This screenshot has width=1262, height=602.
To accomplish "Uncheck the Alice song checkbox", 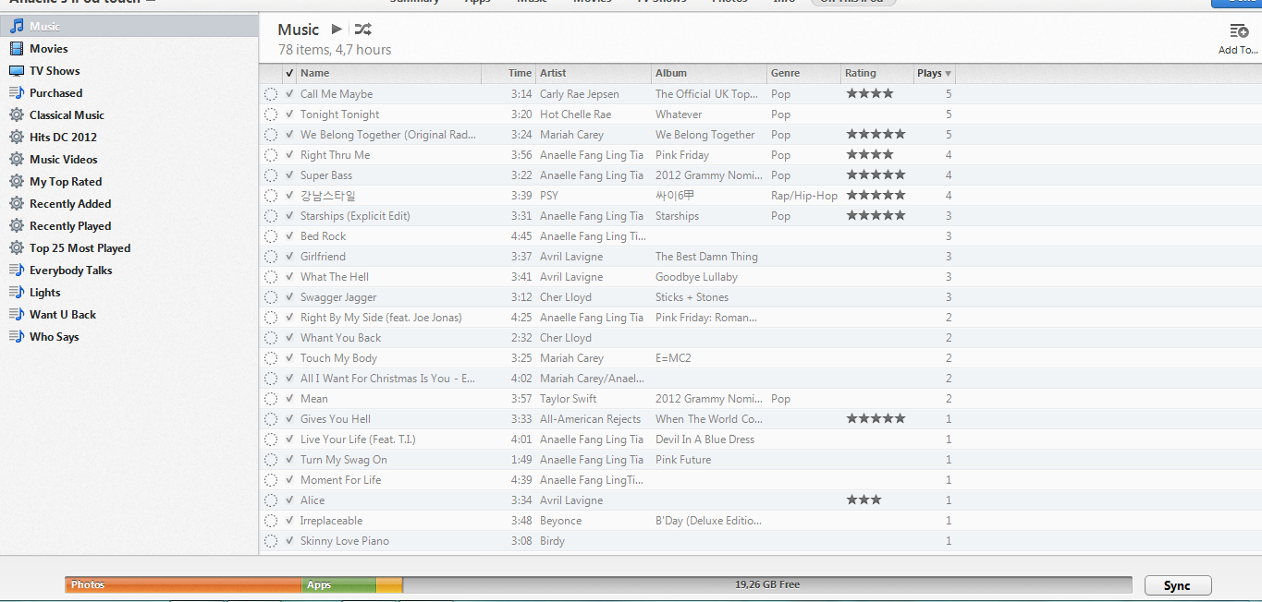I will 290,500.
